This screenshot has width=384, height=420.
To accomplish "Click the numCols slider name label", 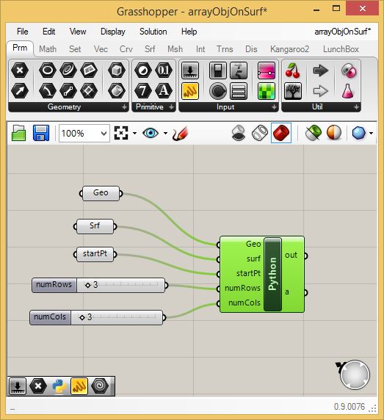I will (x=50, y=317).
